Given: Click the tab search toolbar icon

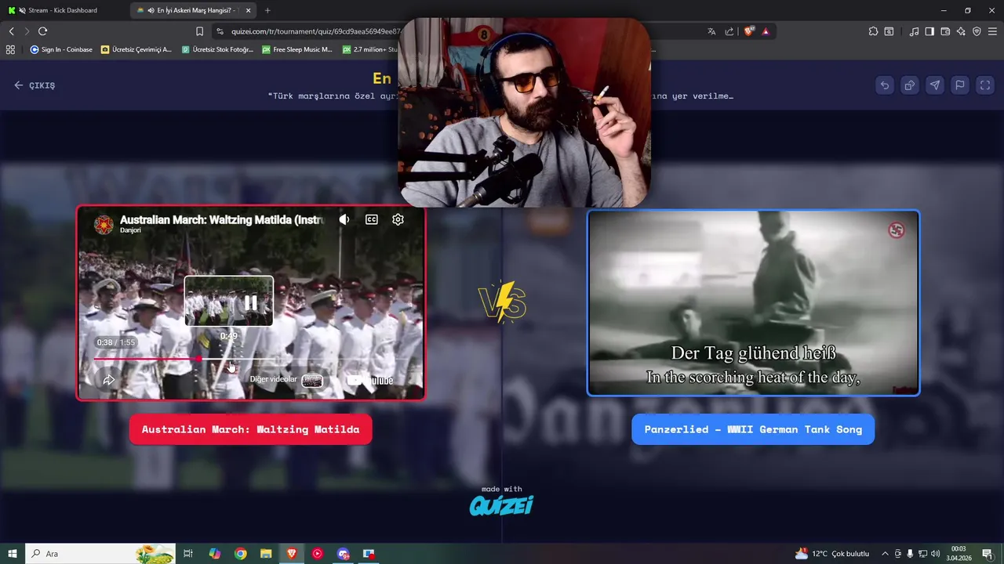Looking at the screenshot, I should tap(889, 31).
